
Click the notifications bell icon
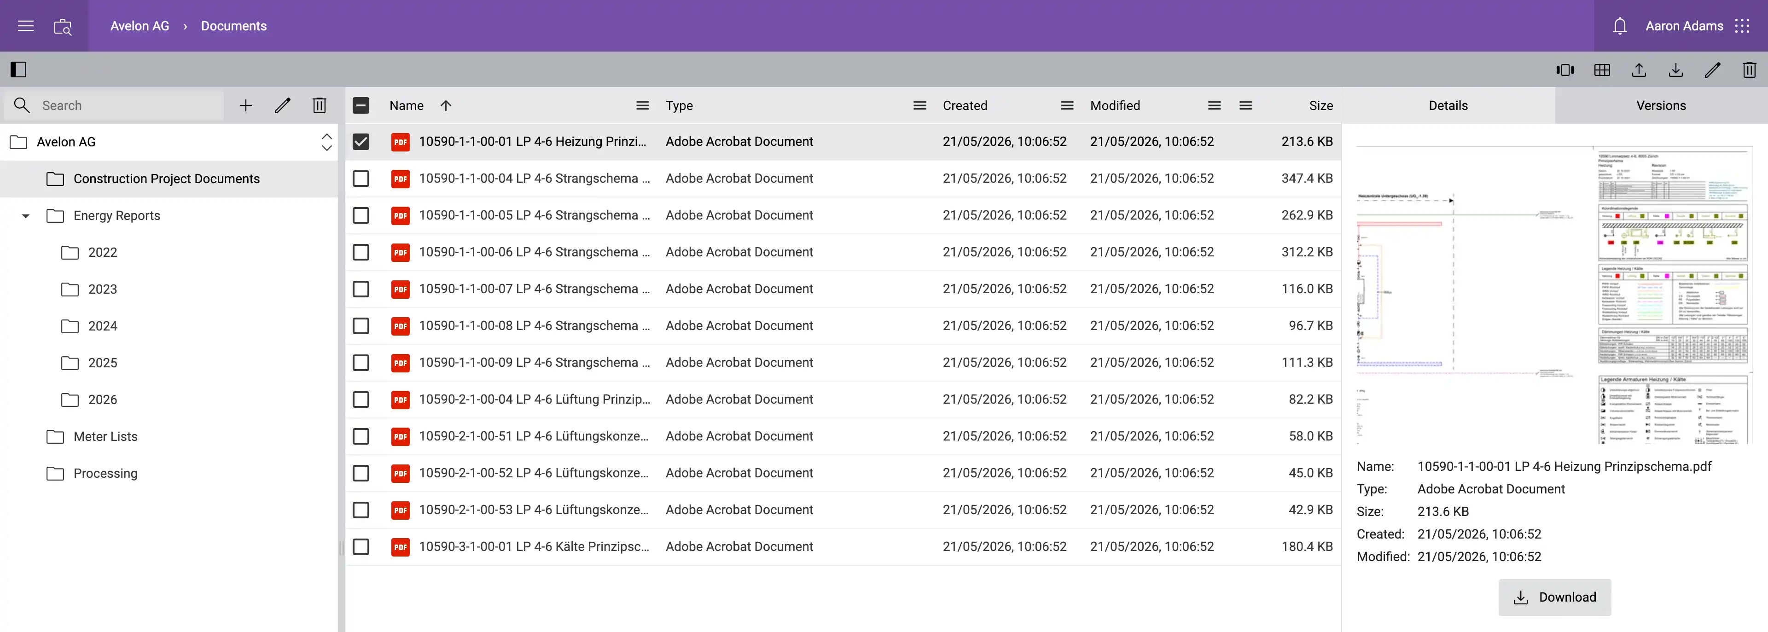point(1620,26)
